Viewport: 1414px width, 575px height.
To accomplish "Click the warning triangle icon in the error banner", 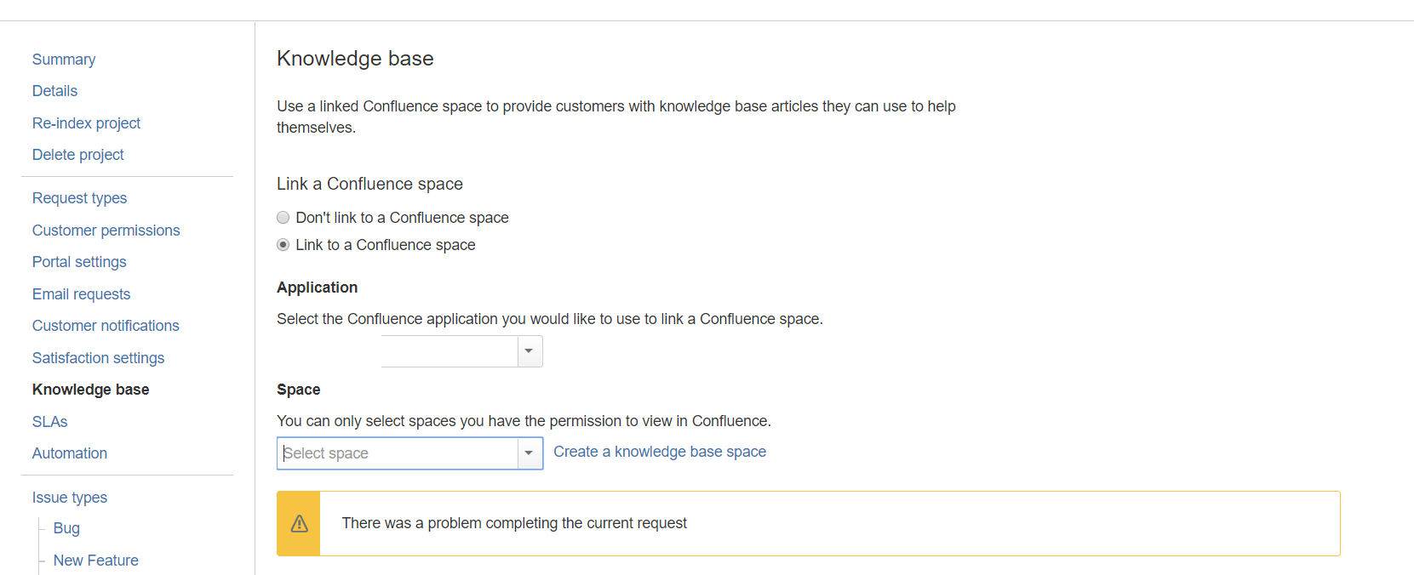I will point(299,523).
